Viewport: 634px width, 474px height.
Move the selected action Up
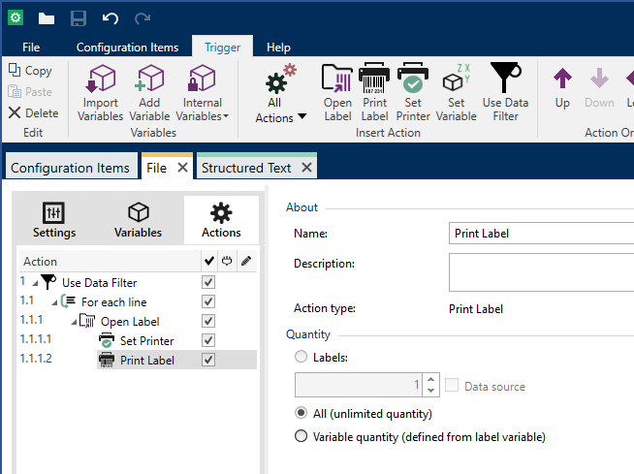click(x=562, y=87)
